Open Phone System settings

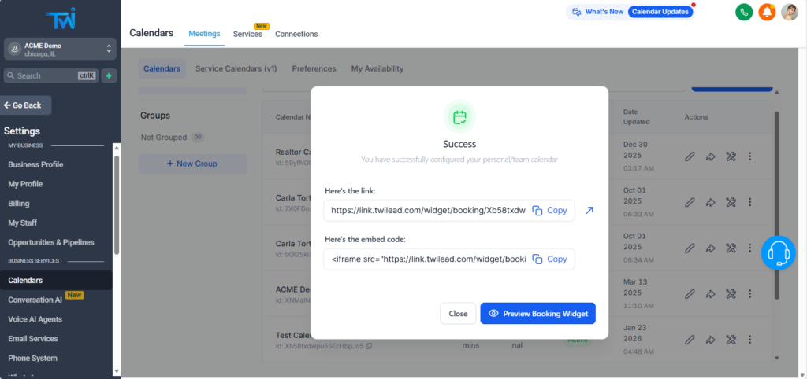(x=33, y=359)
